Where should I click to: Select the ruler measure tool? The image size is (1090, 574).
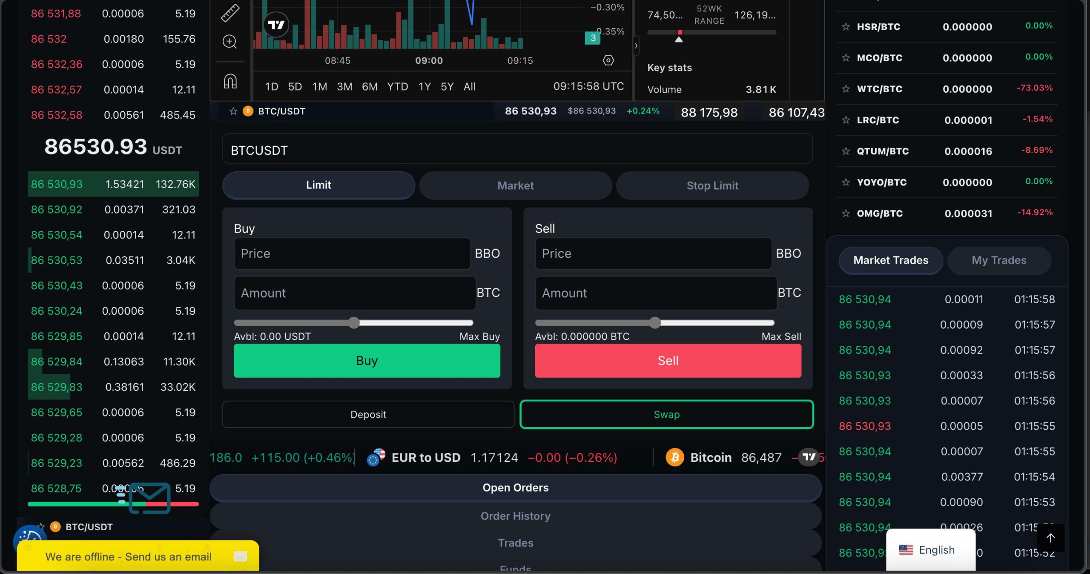(230, 13)
